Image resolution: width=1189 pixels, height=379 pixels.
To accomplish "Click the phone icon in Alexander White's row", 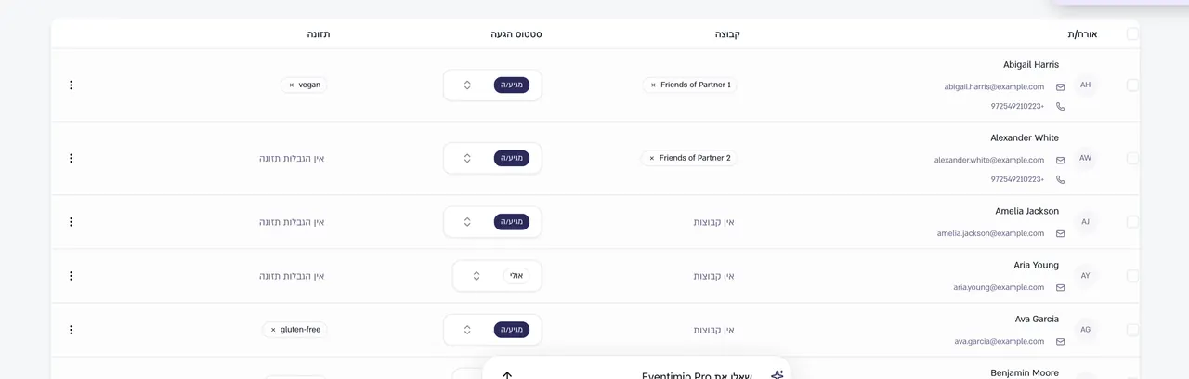I will pyautogui.click(x=1060, y=179).
